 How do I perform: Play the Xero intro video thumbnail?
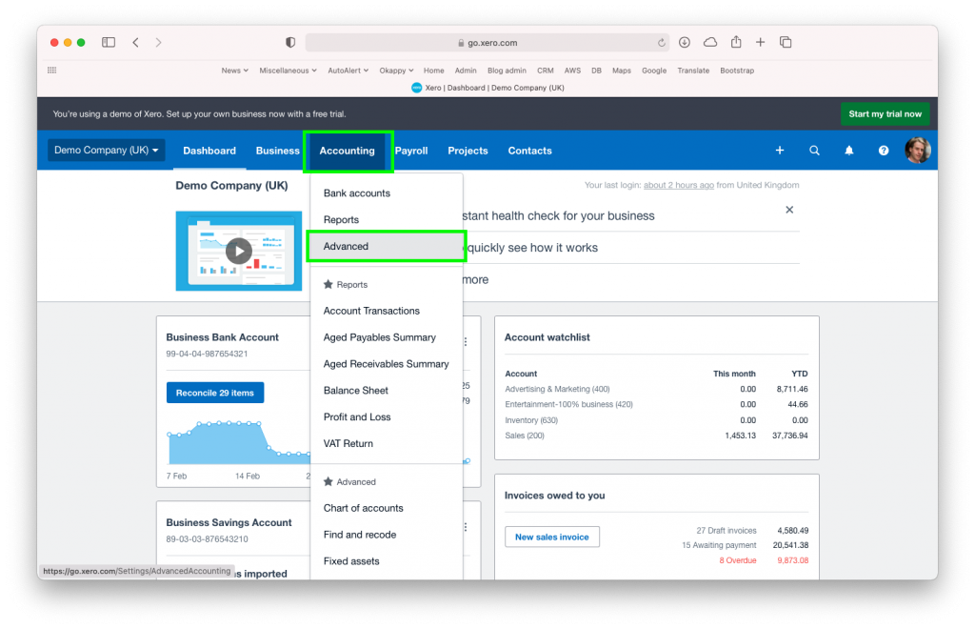click(x=239, y=251)
